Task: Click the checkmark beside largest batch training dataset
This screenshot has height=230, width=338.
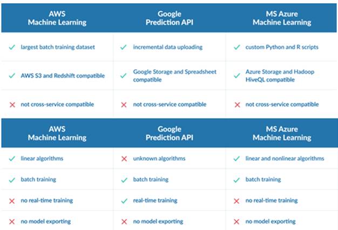Action: point(12,47)
